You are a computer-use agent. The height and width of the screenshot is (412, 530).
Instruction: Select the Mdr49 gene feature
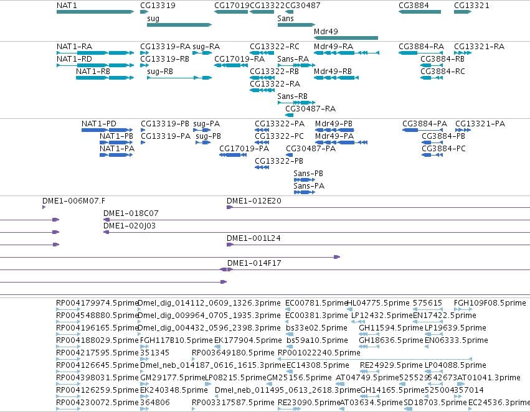point(346,38)
